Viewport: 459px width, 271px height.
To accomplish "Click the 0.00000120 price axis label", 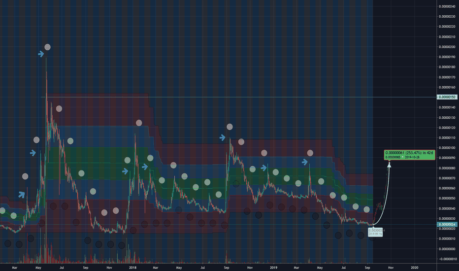I will 447,128.
